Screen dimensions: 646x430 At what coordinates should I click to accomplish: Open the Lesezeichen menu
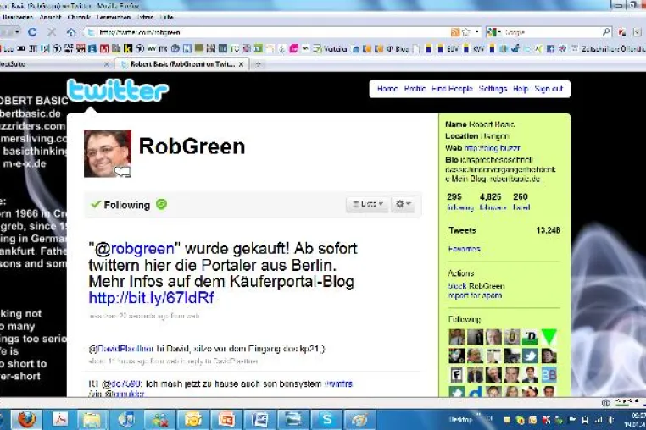(114, 17)
